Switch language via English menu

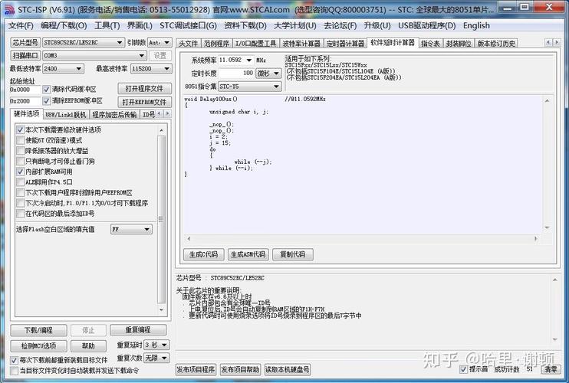[x=476, y=26]
